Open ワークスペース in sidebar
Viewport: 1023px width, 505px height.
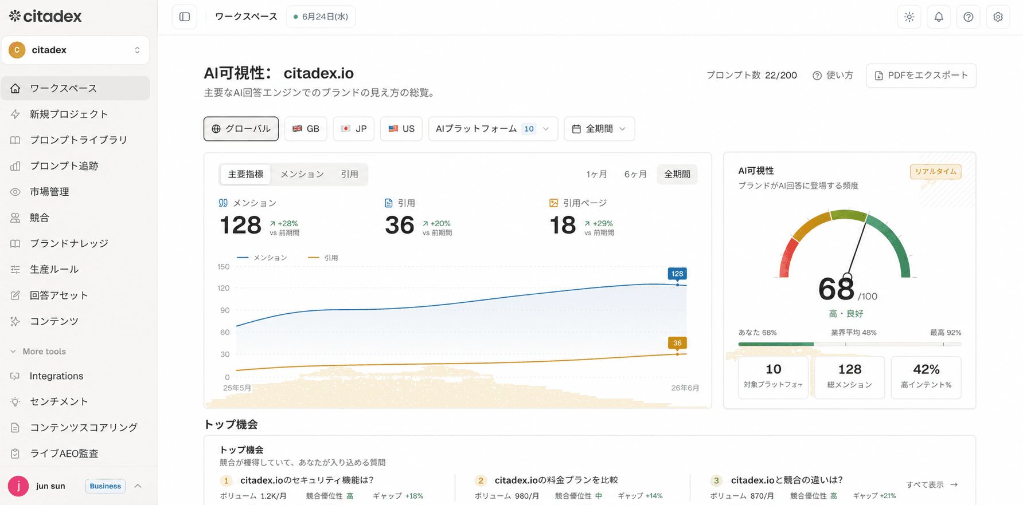[x=76, y=88]
